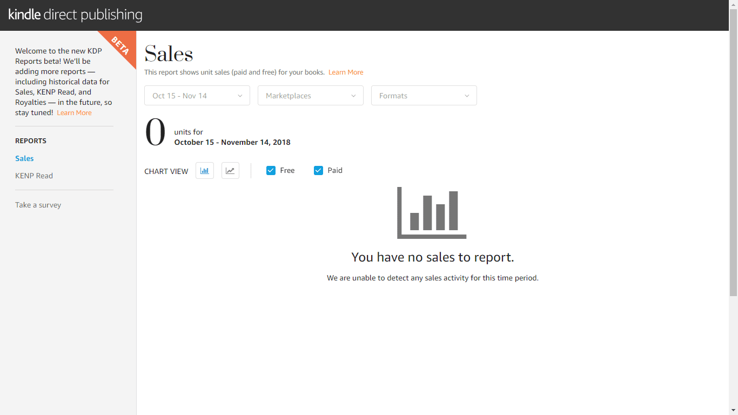Click the page vertical scrollbar
This screenshot has height=415, width=738.
pos(733,152)
